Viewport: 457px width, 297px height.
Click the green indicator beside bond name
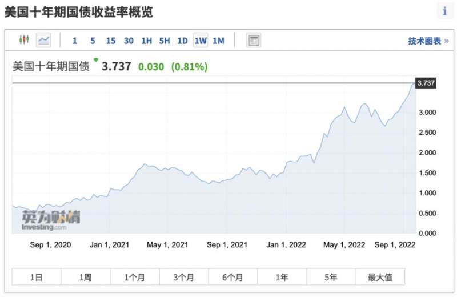click(96, 59)
